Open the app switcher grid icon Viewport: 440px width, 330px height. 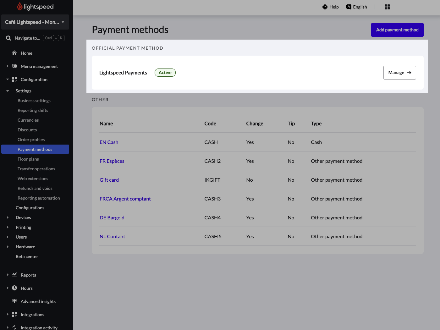[x=387, y=7]
